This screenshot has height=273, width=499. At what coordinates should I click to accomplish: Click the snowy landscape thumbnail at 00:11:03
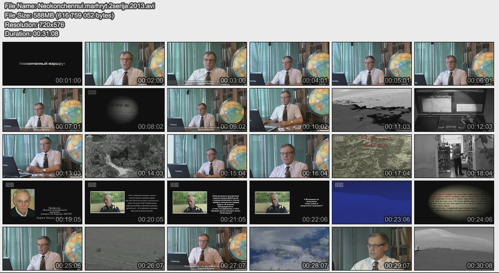(x=372, y=110)
